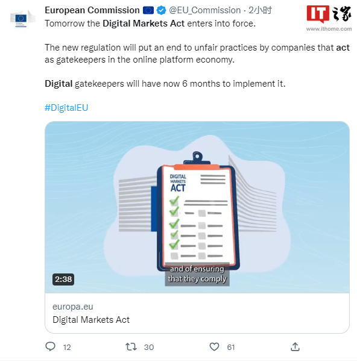Click the retweet count 30
Screen dimensions: 357x362
point(149,347)
